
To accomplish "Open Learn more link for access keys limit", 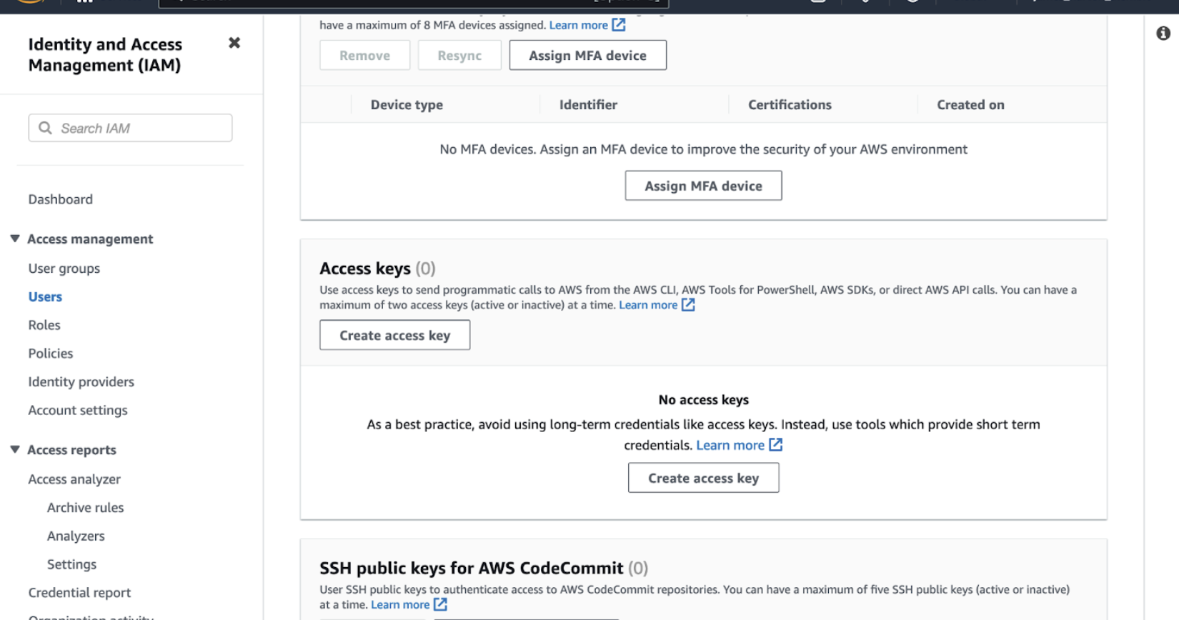I will click(x=647, y=305).
